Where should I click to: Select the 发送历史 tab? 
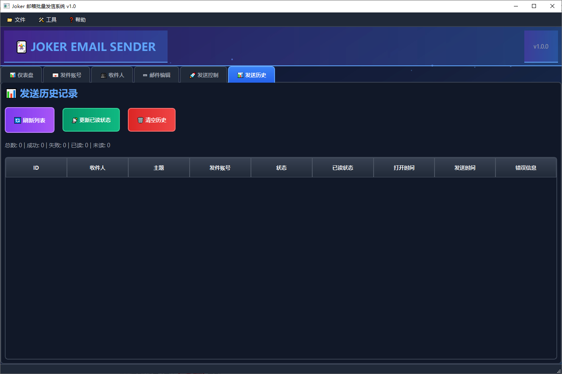[251, 75]
